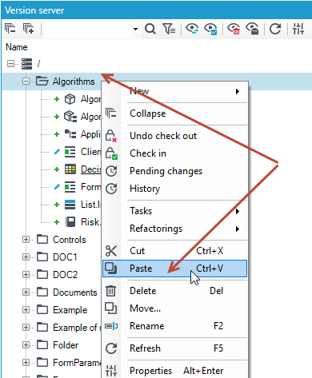Open Pending changes
Screen dimensions: 312x378
click(x=175, y=171)
